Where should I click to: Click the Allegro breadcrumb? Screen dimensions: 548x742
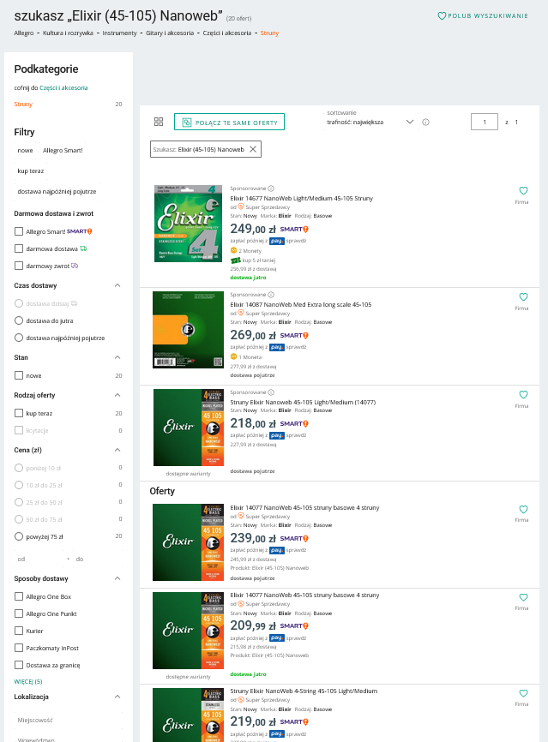tap(24, 33)
